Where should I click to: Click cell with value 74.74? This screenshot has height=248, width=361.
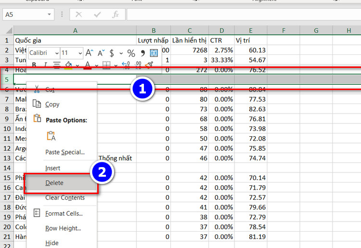point(251,158)
